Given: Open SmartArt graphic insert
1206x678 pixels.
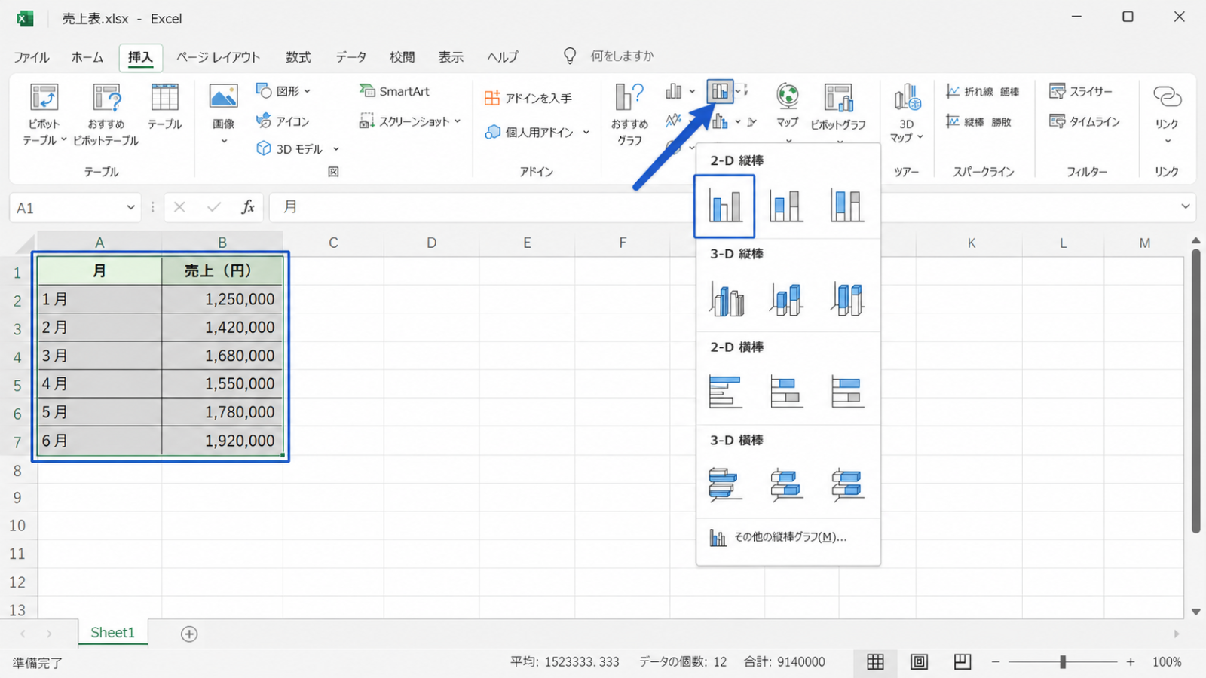Looking at the screenshot, I should 394,91.
